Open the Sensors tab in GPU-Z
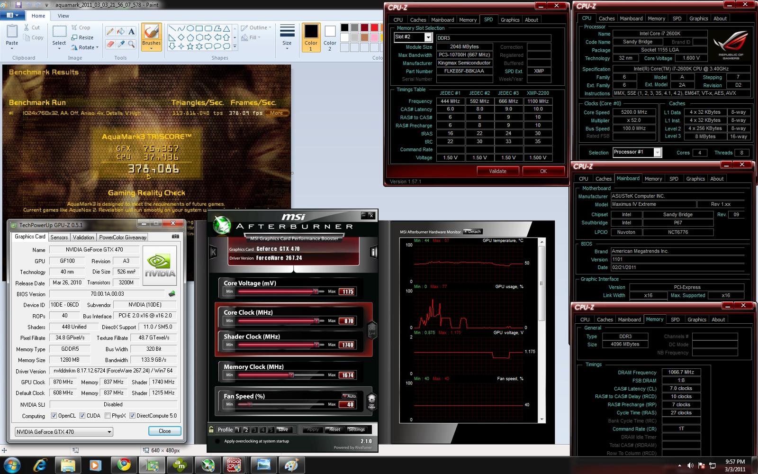This screenshot has width=758, height=474. [59, 237]
